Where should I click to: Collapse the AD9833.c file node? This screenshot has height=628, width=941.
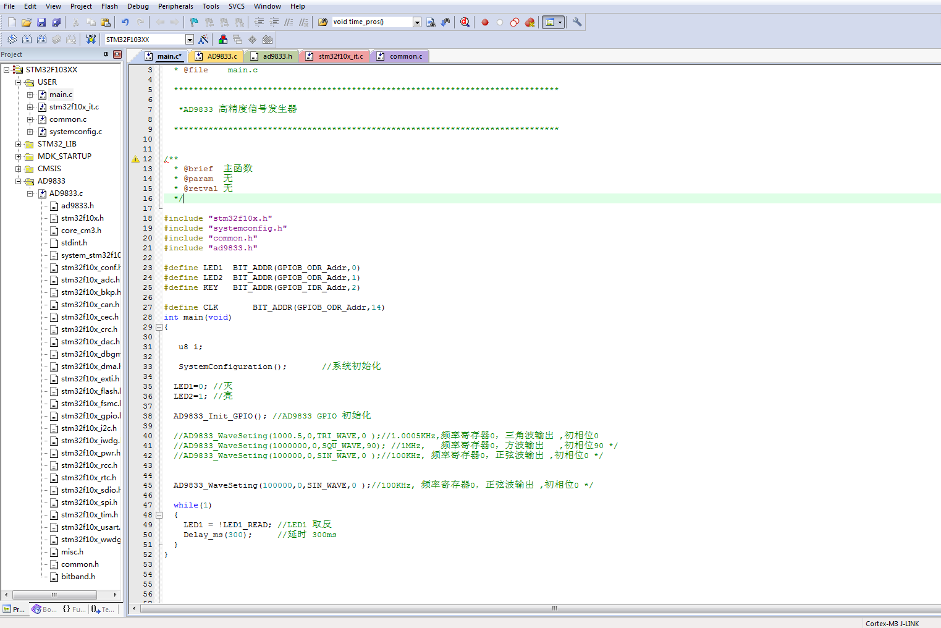click(30, 193)
